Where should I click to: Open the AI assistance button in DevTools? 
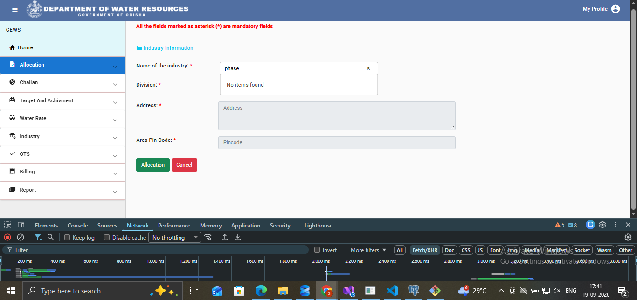590,225
